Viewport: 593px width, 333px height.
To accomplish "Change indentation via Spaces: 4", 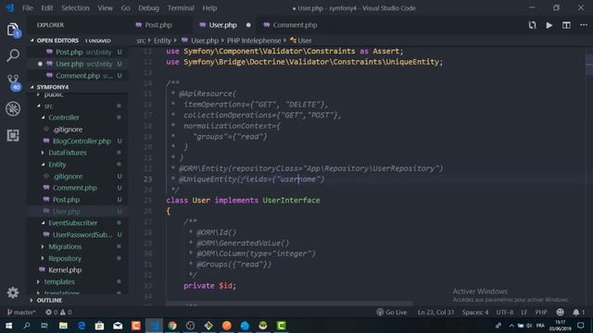I will (x=475, y=313).
